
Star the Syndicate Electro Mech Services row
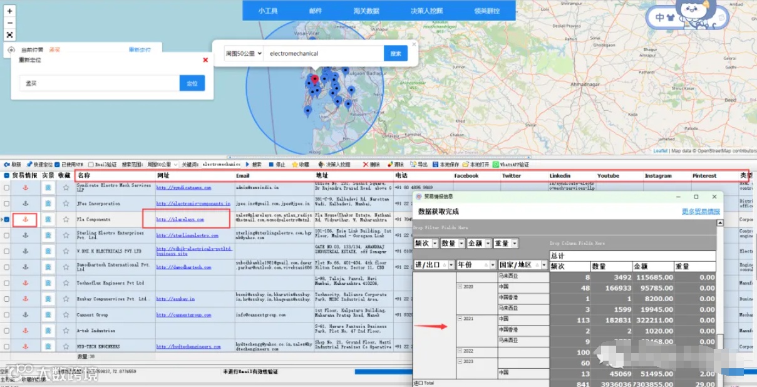pyautogui.click(x=66, y=187)
